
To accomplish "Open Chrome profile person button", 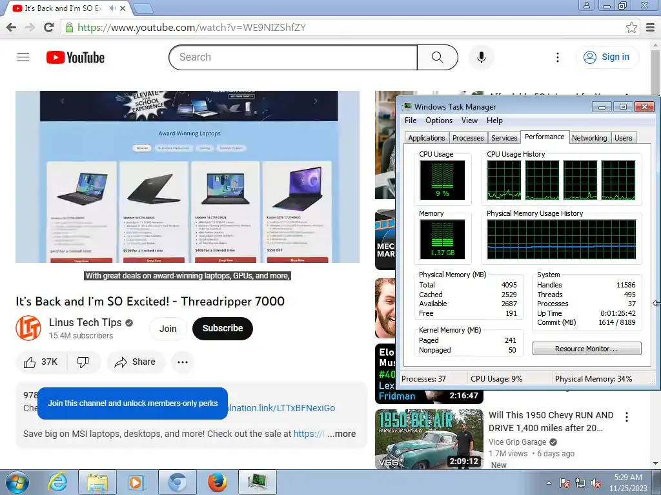I will (x=586, y=5).
